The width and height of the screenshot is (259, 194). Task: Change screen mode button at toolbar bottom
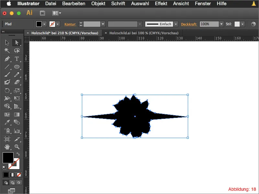coord(12,191)
